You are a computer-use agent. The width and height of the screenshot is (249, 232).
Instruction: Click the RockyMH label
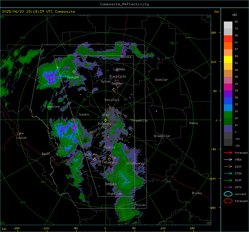click(73, 77)
